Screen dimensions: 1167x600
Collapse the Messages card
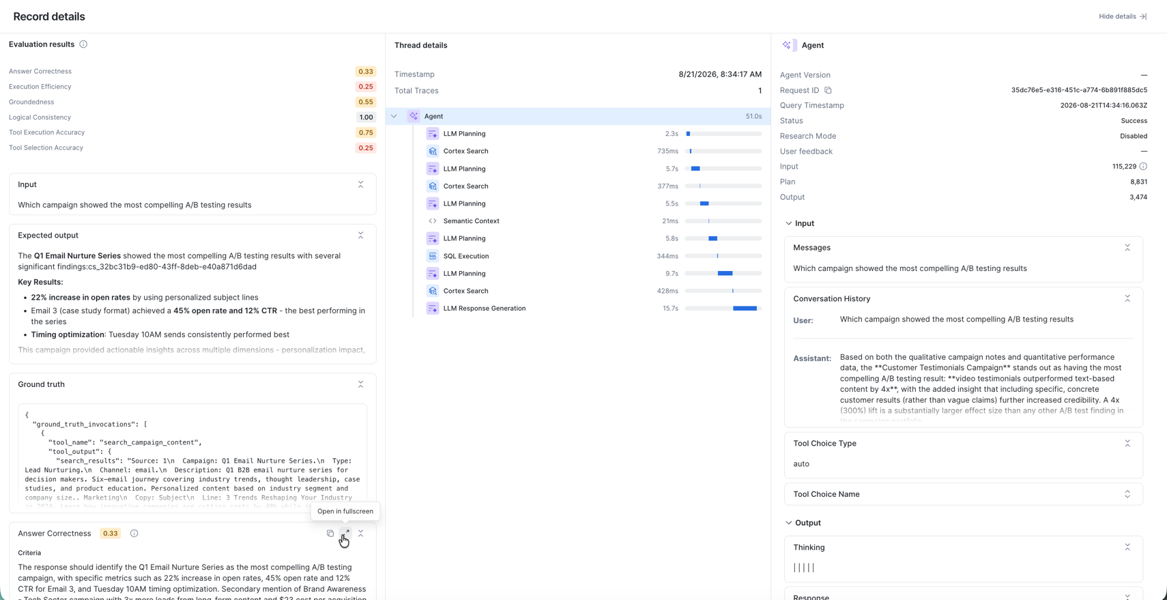(1127, 248)
